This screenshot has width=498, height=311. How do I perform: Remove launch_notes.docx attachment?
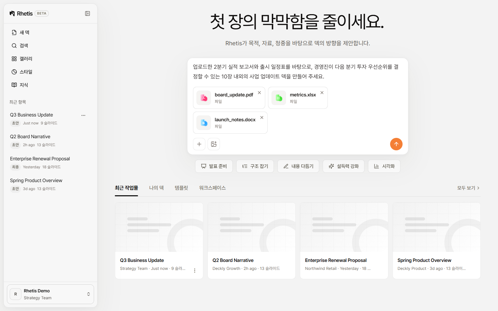pyautogui.click(x=262, y=117)
